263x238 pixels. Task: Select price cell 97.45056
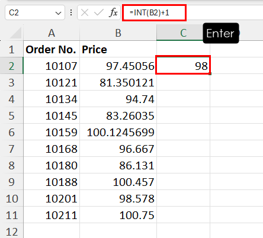(118, 66)
